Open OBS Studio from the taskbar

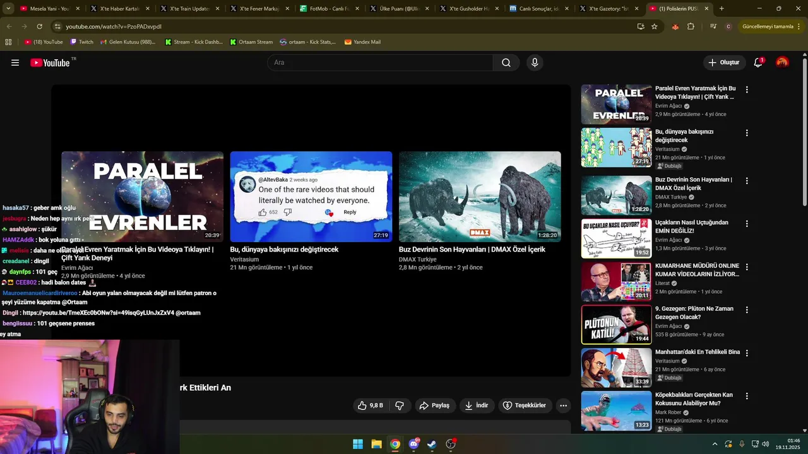(x=451, y=444)
